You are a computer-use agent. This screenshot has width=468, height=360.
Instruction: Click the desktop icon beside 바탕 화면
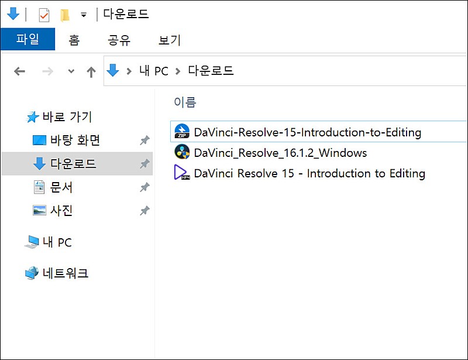click(x=39, y=140)
